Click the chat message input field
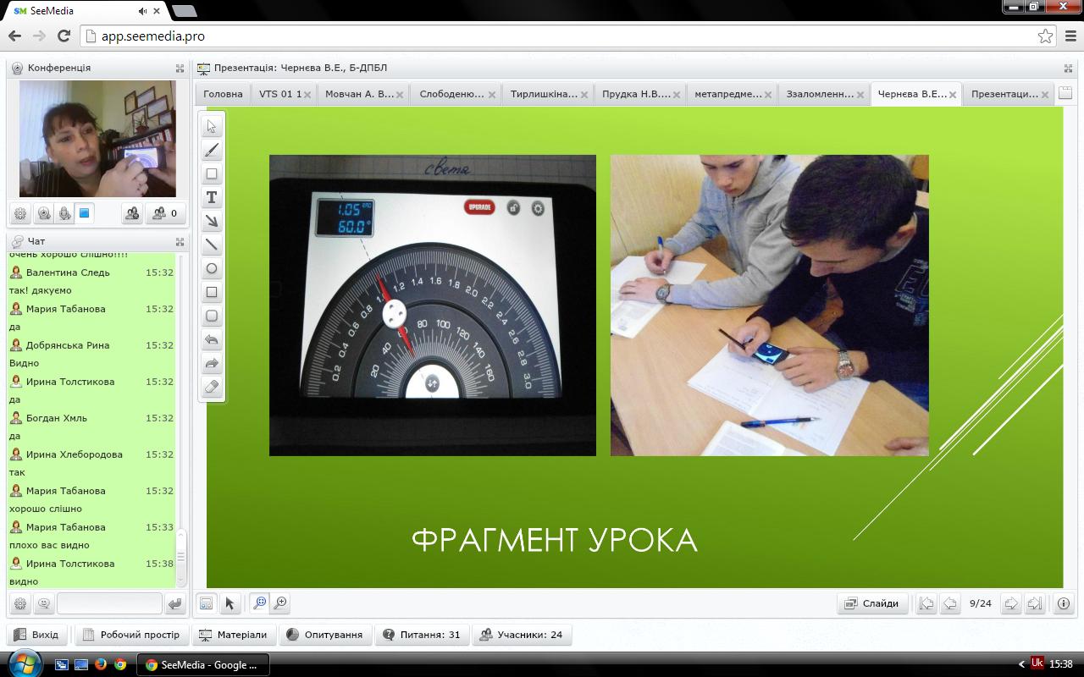The height and width of the screenshot is (677, 1084). [108, 603]
